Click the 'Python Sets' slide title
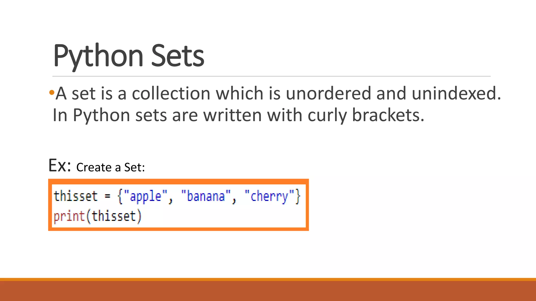 129,56
